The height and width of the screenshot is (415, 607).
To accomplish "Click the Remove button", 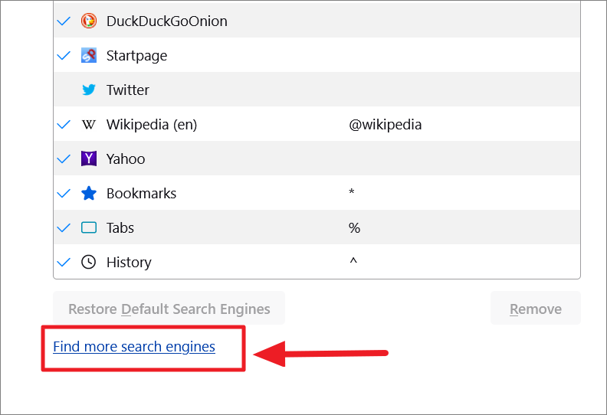I will [x=535, y=309].
